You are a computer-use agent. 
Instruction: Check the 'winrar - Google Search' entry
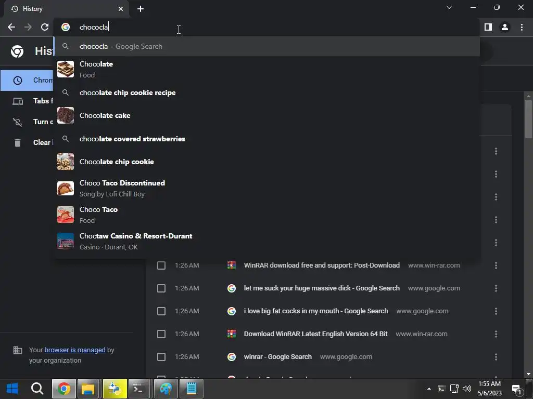161,357
